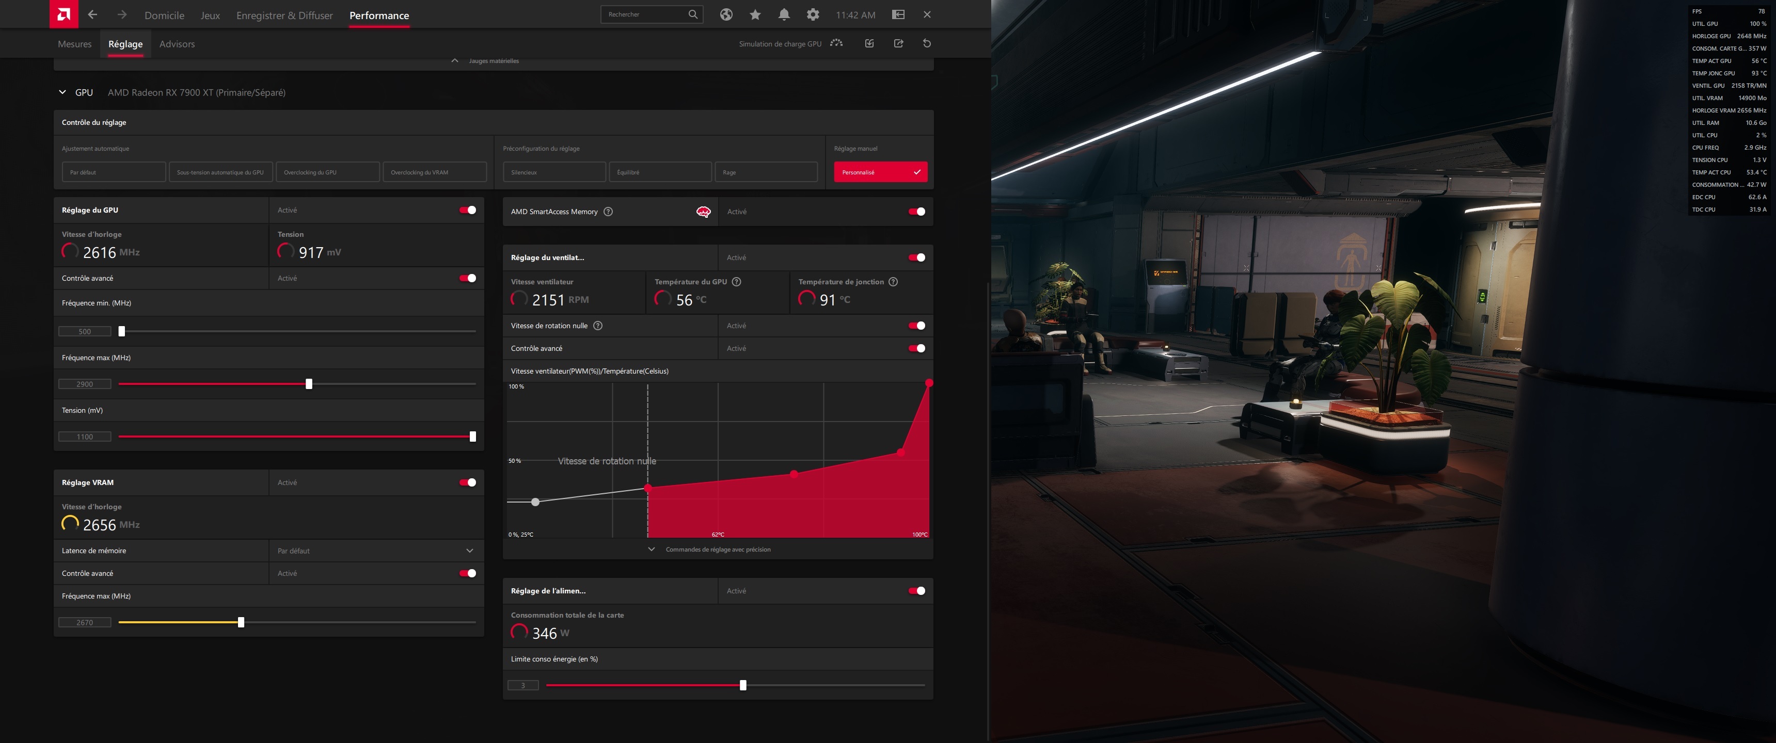Open the Latence de mémoire dropdown

[469, 551]
